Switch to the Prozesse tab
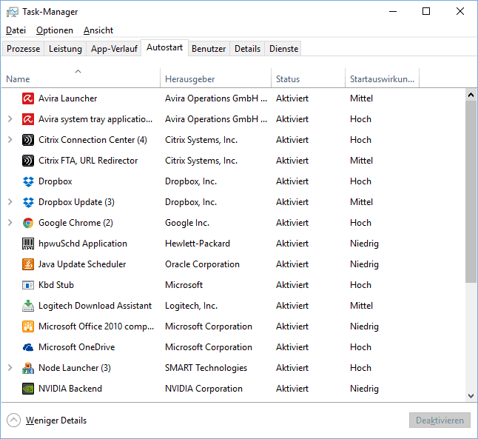This screenshot has width=478, height=439. pos(24,49)
